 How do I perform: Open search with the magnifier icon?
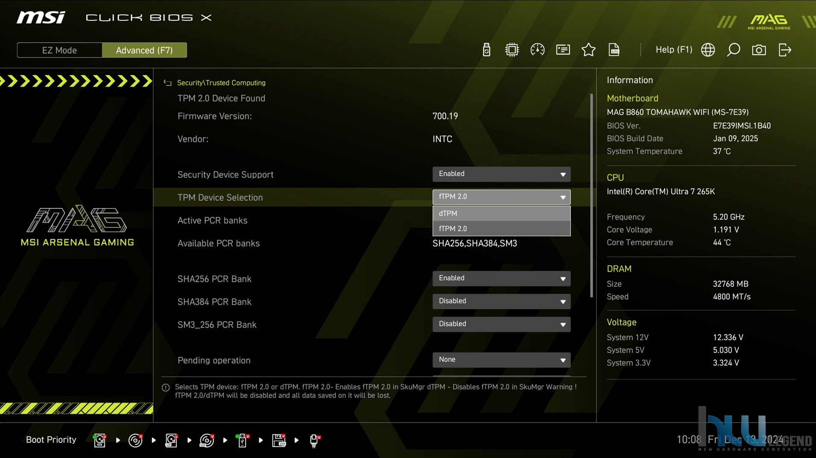click(733, 50)
